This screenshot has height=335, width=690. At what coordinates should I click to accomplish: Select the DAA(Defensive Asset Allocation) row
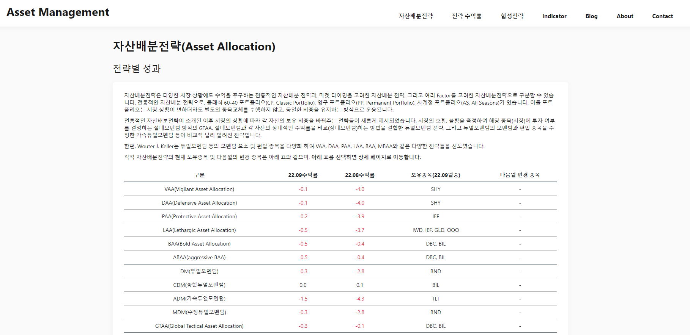point(340,203)
